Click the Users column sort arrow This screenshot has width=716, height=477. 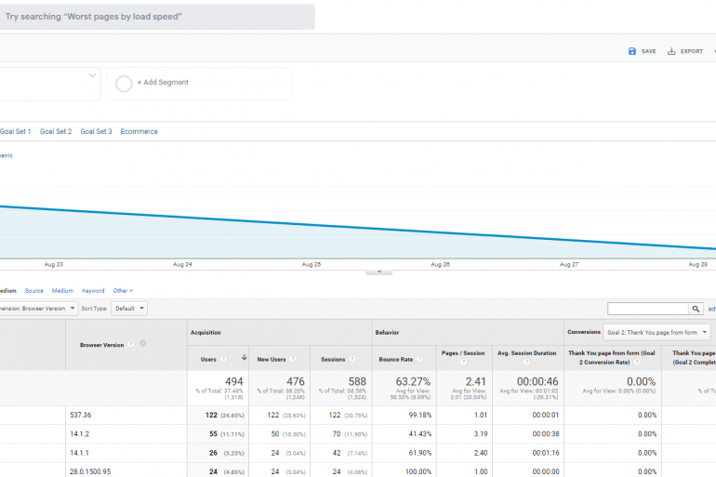[244, 358]
